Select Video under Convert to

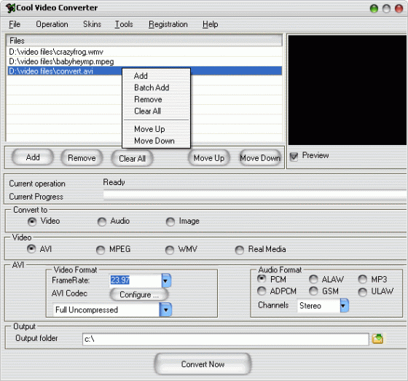[32, 221]
